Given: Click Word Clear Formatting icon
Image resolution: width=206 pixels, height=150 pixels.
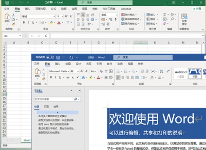Looking at the screenshot, I should (101, 71).
